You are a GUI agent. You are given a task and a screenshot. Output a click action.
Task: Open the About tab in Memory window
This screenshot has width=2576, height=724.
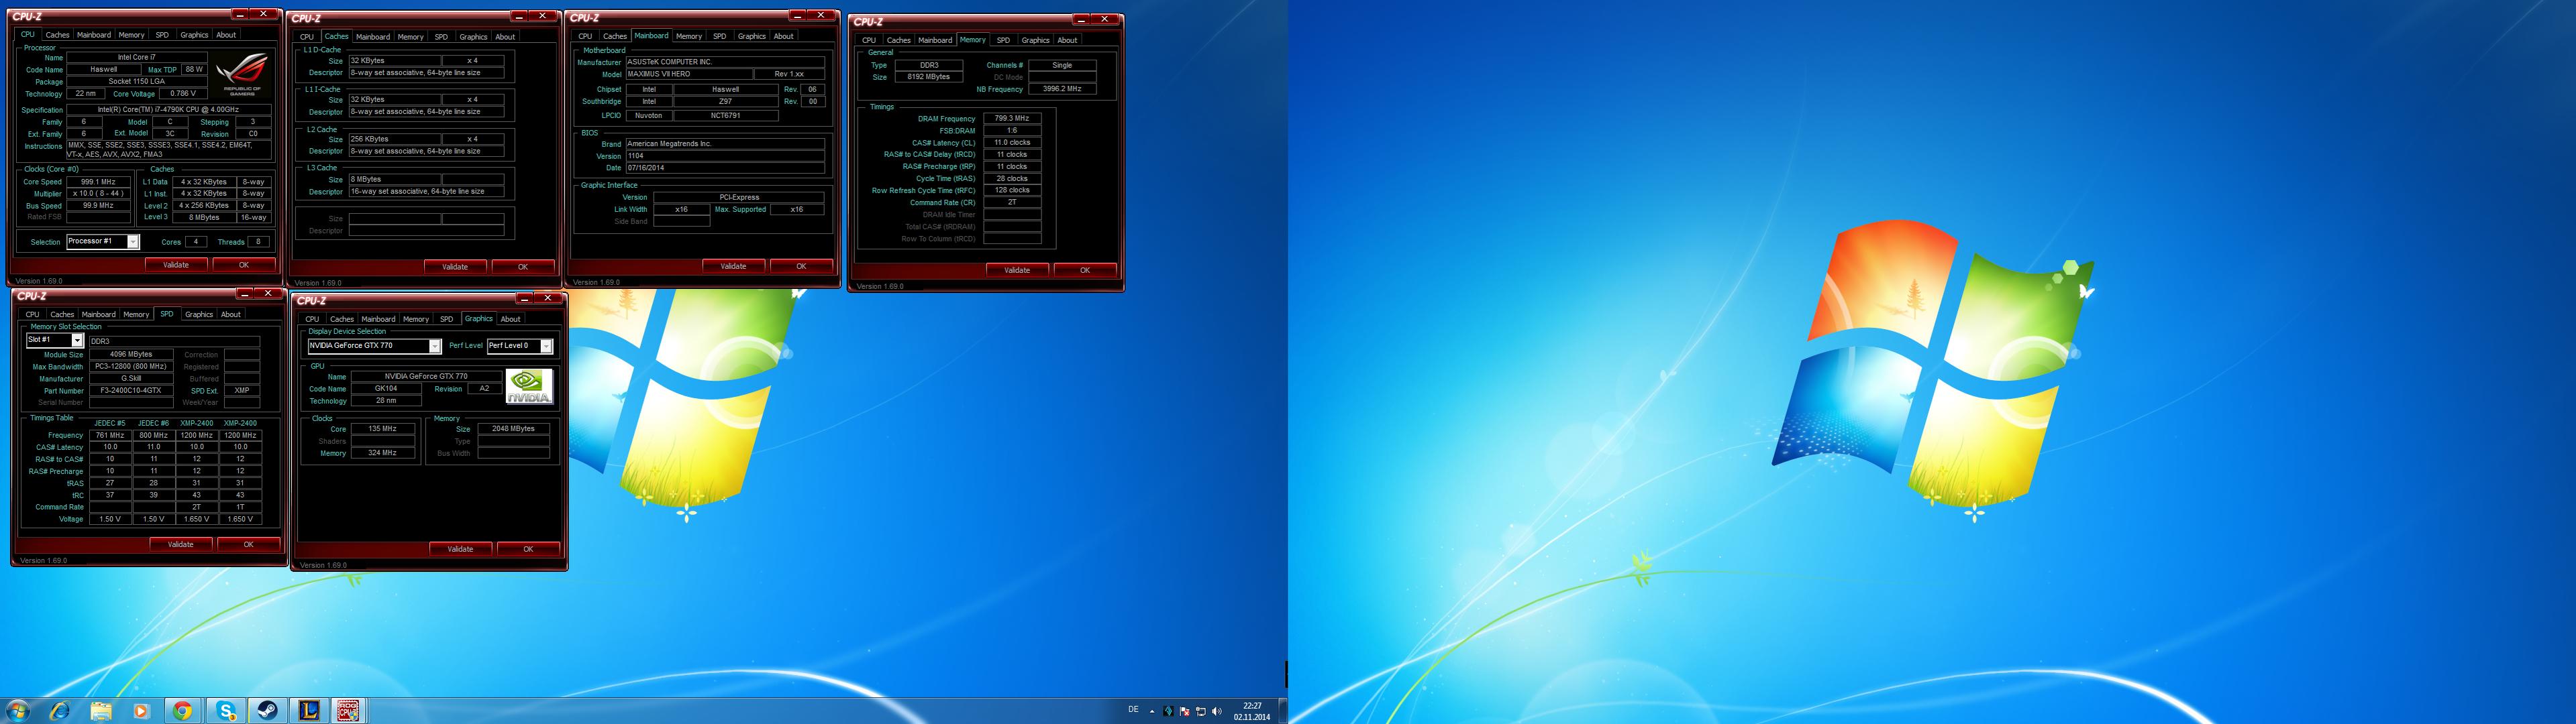click(1067, 40)
